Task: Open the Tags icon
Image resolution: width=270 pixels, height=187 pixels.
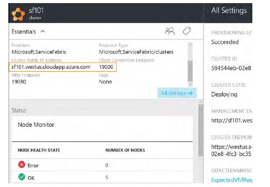Action: (x=187, y=31)
